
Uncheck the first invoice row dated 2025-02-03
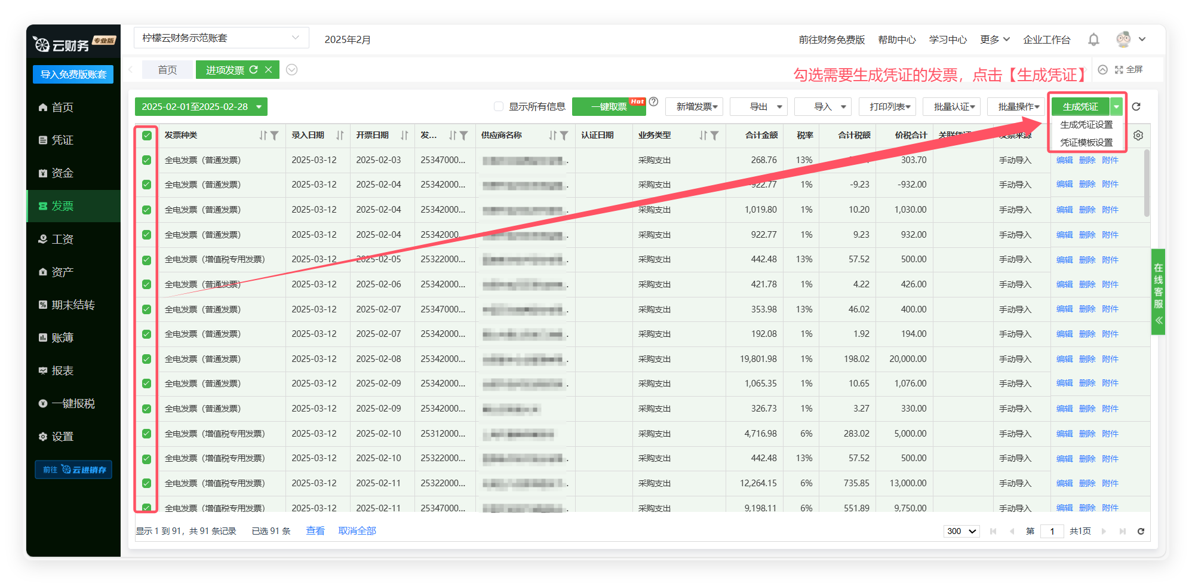[x=147, y=160]
